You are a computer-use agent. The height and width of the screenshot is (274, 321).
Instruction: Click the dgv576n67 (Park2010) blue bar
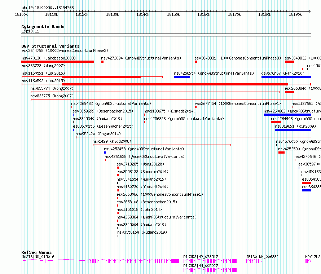(x=286, y=77)
